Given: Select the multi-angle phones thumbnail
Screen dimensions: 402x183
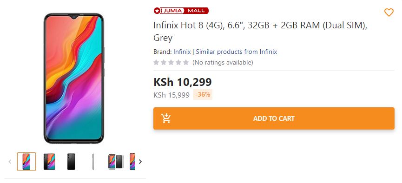Looking at the screenshot, I should coord(116,162).
